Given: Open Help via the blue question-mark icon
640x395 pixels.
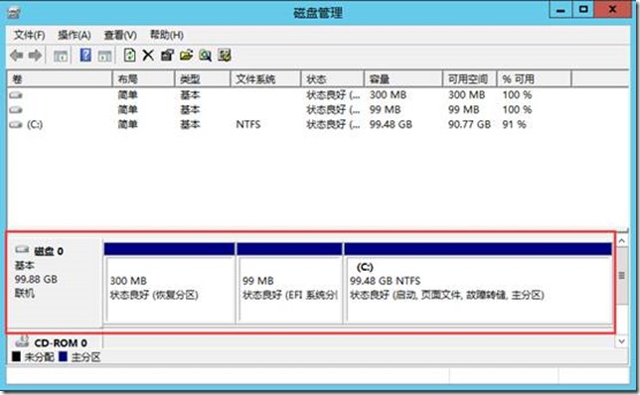Looking at the screenshot, I should click(85, 55).
